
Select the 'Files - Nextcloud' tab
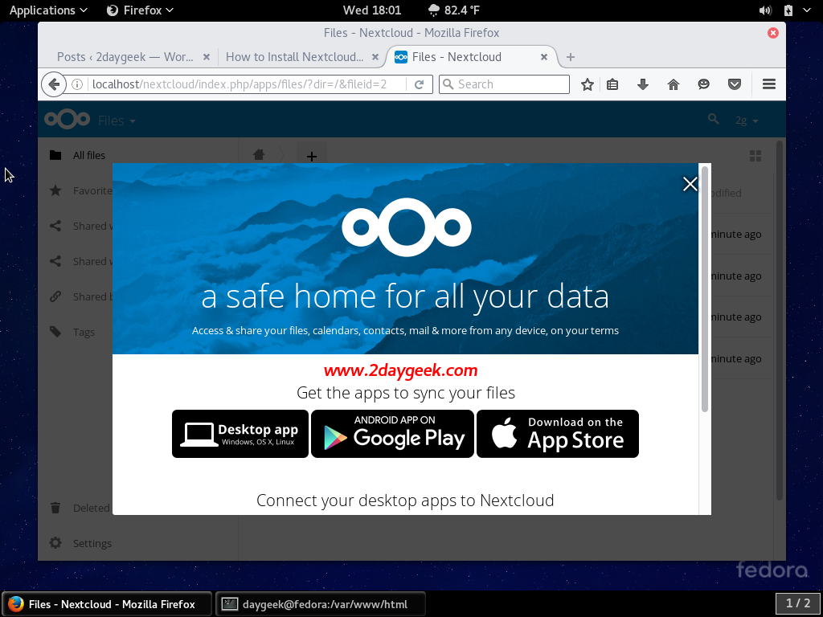click(457, 57)
